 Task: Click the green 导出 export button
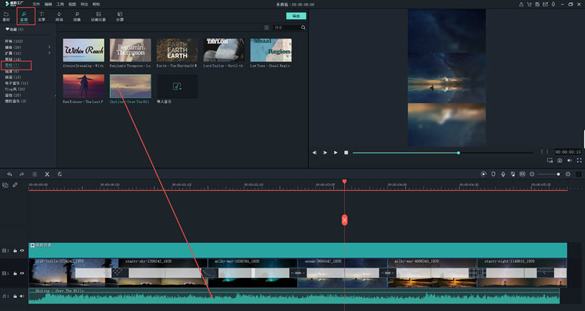[296, 15]
